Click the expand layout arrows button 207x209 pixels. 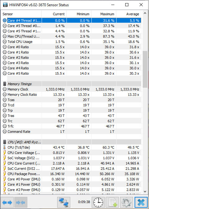click(7, 202)
